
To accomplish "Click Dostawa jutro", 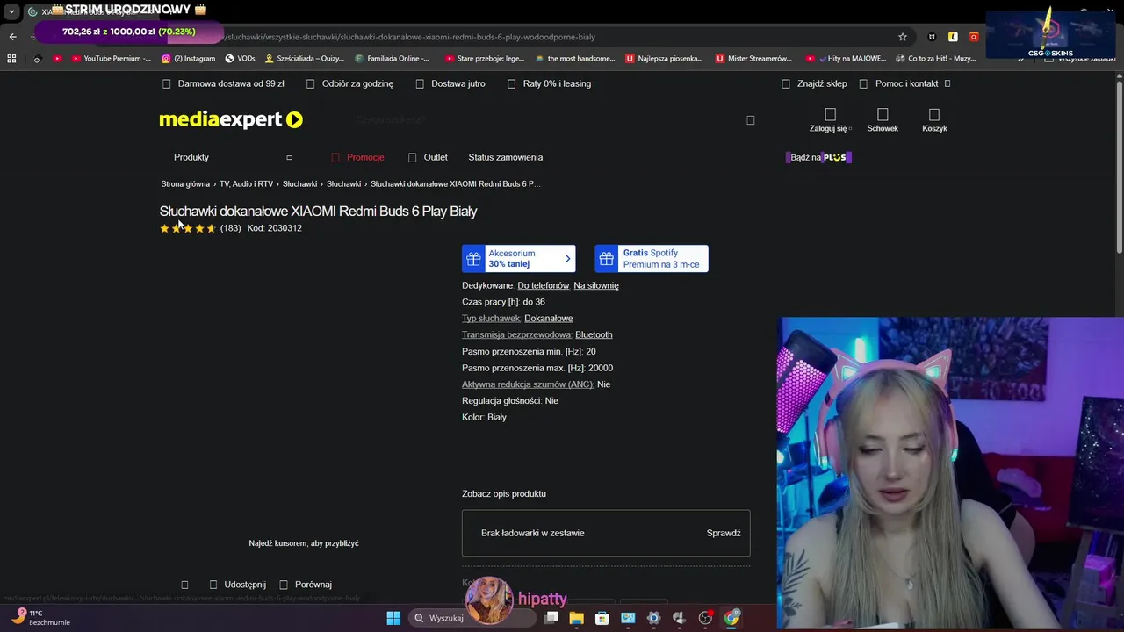I will point(450,83).
